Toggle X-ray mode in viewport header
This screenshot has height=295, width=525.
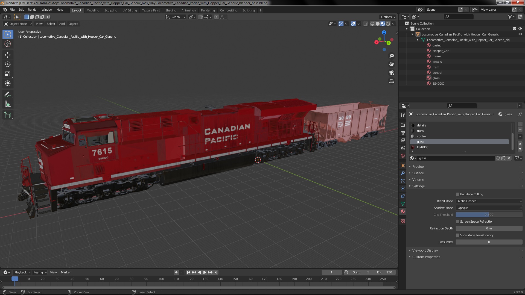tap(365, 24)
